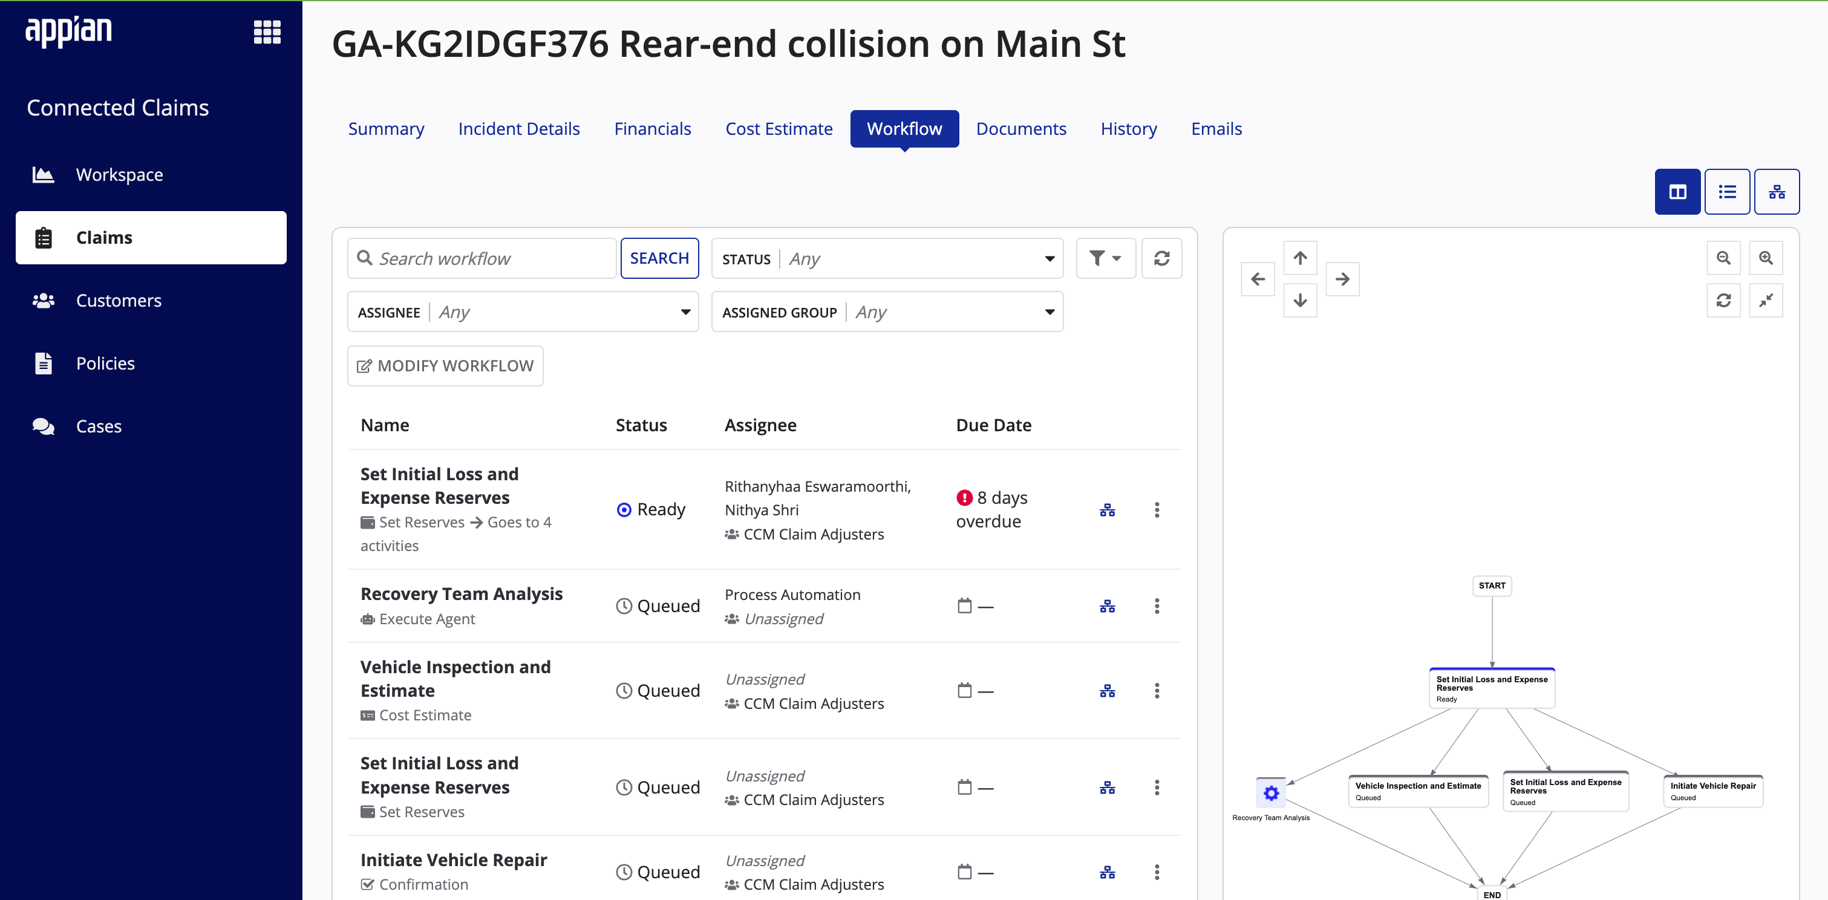Click the Modify Workflow button
The width and height of the screenshot is (1828, 900).
[445, 365]
